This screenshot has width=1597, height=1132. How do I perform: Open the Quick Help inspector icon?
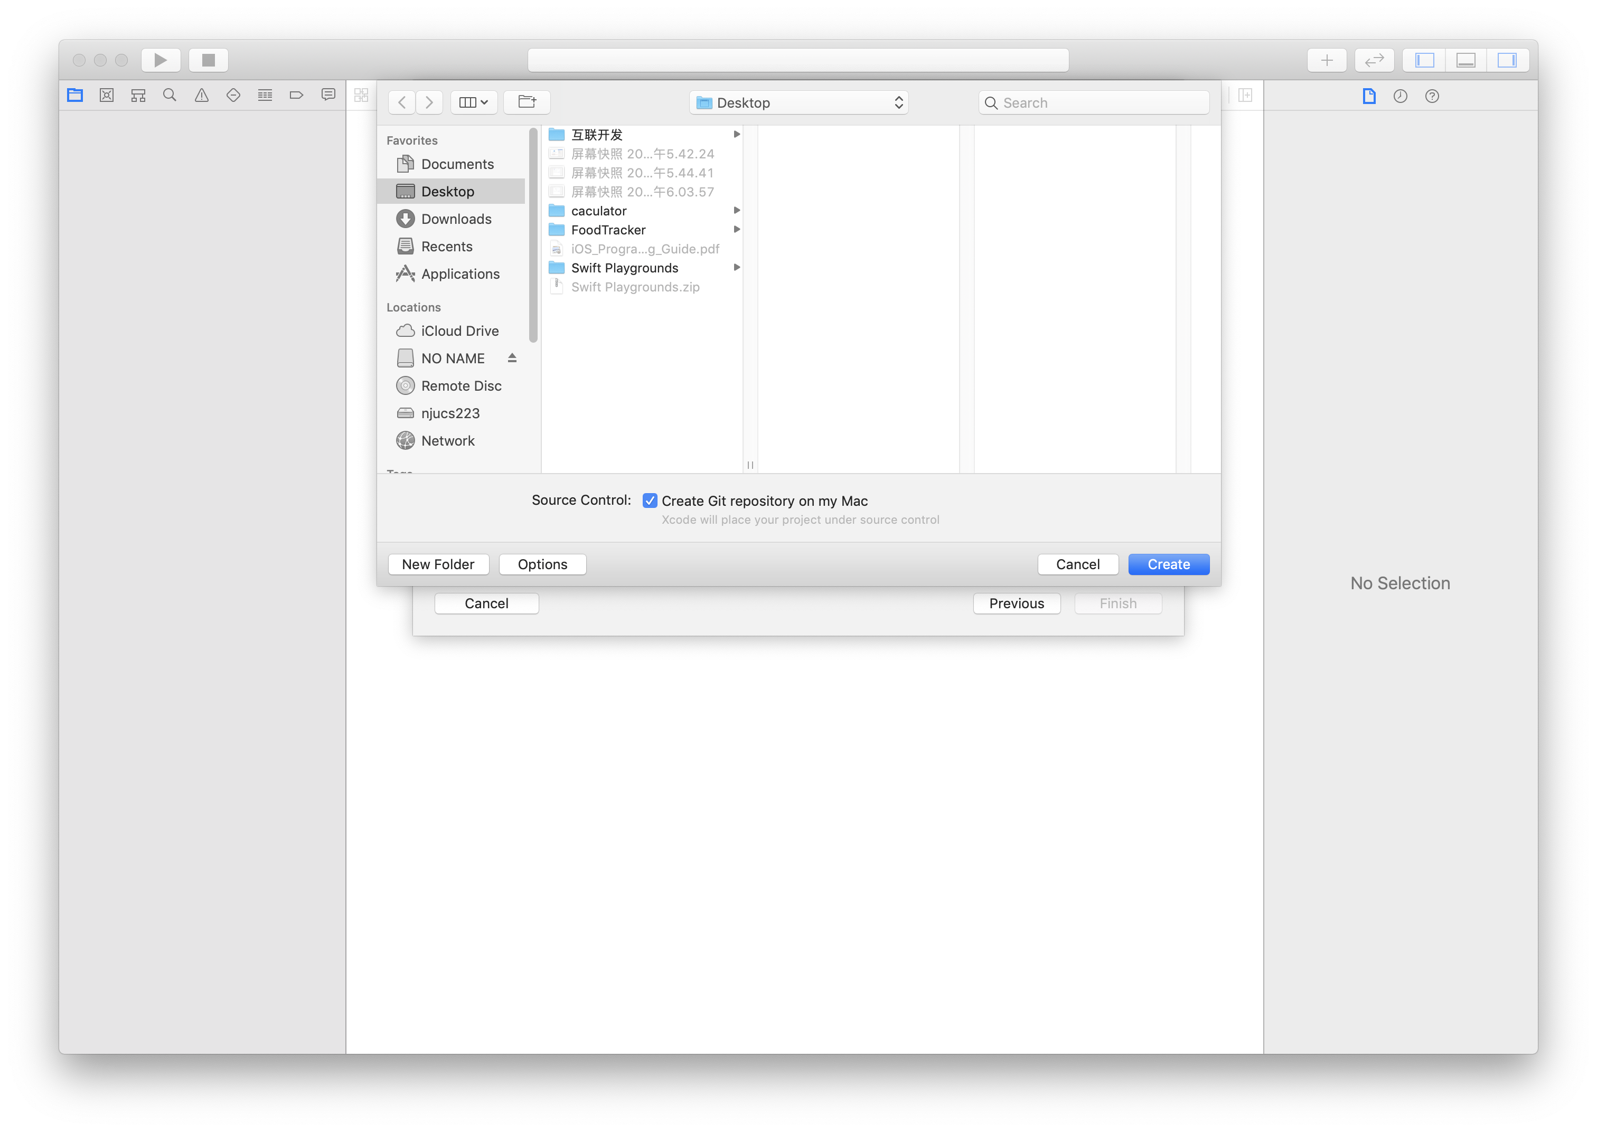[x=1432, y=96]
